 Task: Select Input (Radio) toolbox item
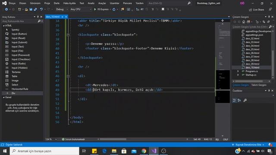point(19,63)
